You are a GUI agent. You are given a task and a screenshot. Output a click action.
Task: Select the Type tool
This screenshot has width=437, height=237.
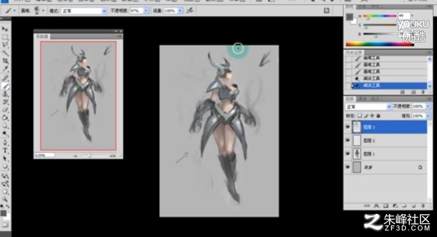click(x=5, y=151)
